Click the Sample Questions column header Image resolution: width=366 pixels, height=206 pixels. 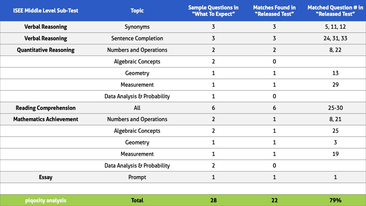213,11
